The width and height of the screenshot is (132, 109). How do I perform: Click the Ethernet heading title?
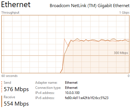pyautogui.click(x=16, y=5)
